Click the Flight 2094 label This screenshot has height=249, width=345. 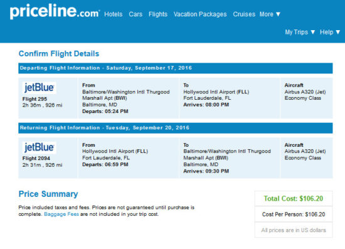(x=36, y=159)
